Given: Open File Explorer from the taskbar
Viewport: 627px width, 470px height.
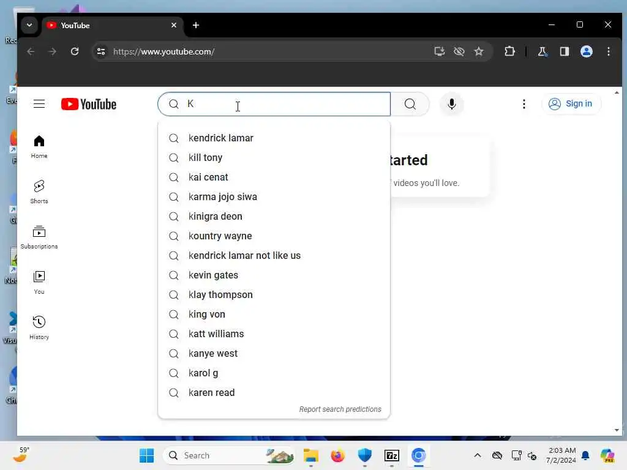Looking at the screenshot, I should 310,455.
